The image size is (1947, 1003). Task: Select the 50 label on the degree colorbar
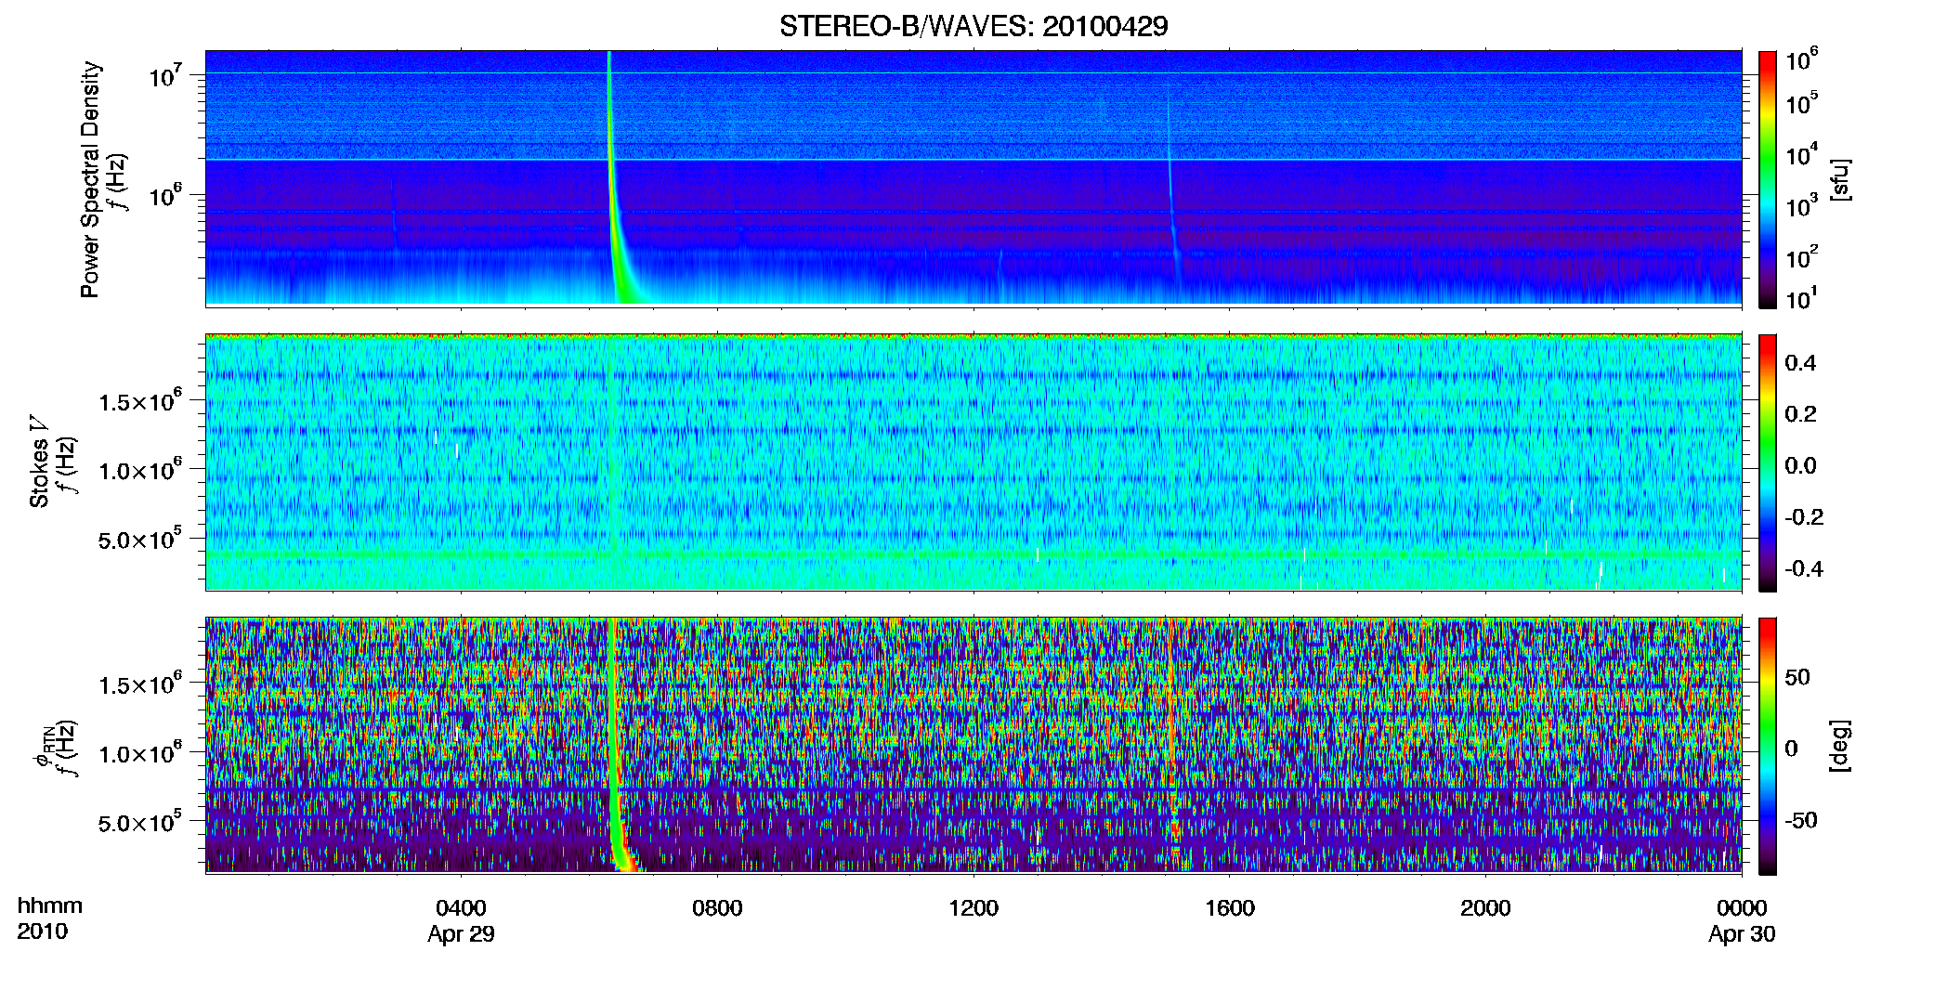pos(1798,677)
